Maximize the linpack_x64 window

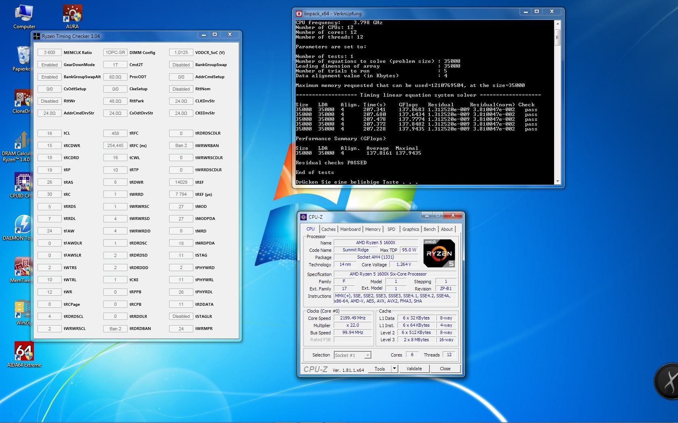pyautogui.click(x=537, y=12)
